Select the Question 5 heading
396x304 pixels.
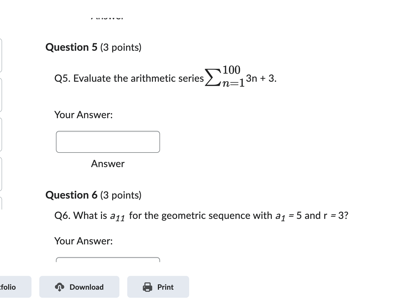[93, 47]
